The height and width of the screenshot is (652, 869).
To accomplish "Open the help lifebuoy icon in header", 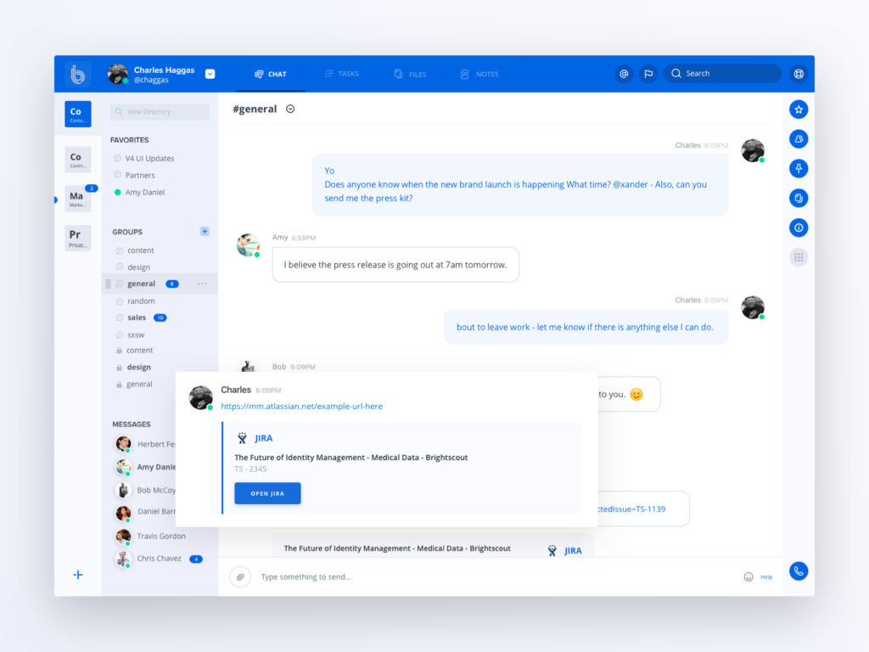I will coord(799,74).
